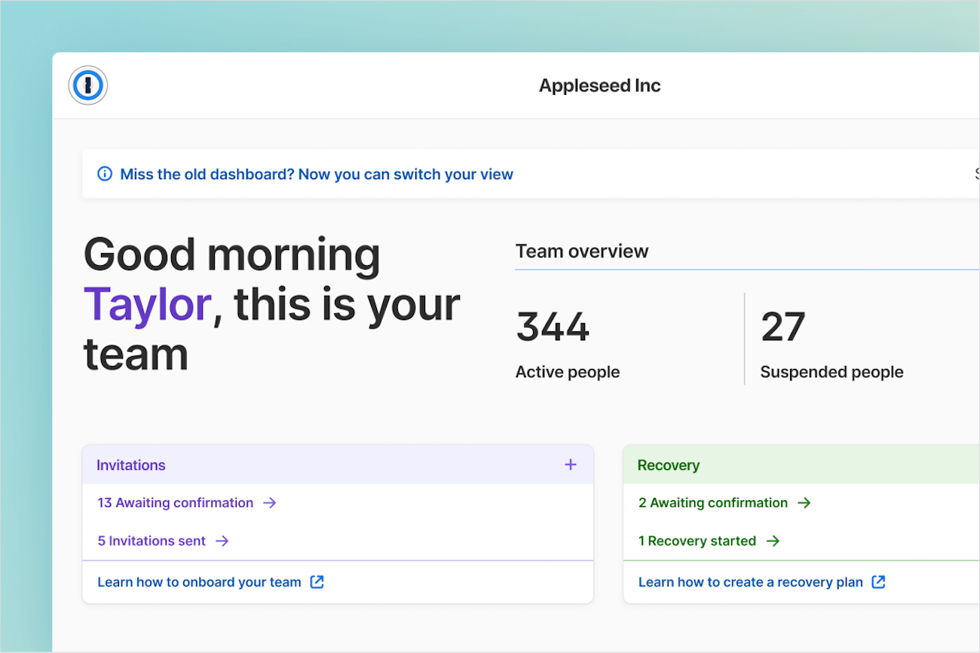View the 2 recoveries awaiting confirmation

[x=712, y=502]
